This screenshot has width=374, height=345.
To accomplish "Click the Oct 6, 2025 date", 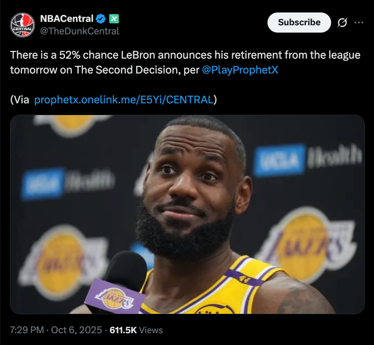I will pyautogui.click(x=76, y=330).
